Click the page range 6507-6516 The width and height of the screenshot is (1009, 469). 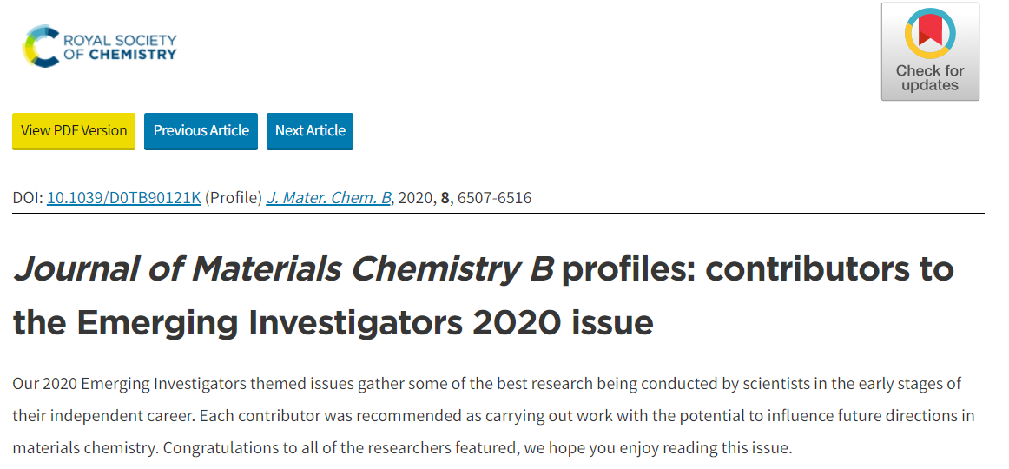[x=494, y=197]
